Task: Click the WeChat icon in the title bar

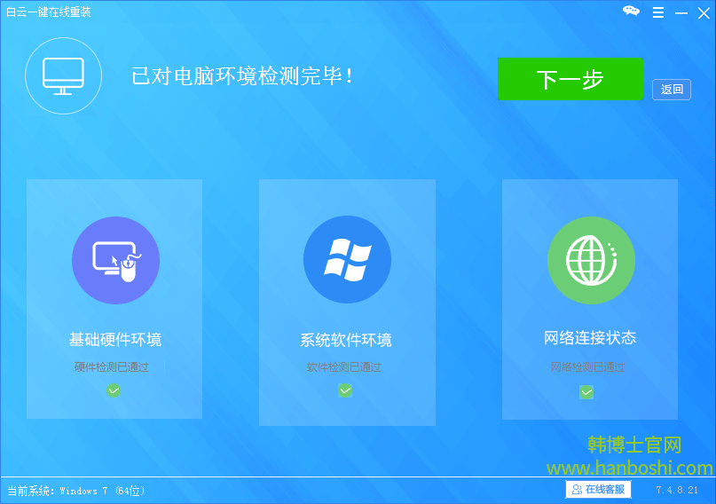Action: pyautogui.click(x=631, y=12)
